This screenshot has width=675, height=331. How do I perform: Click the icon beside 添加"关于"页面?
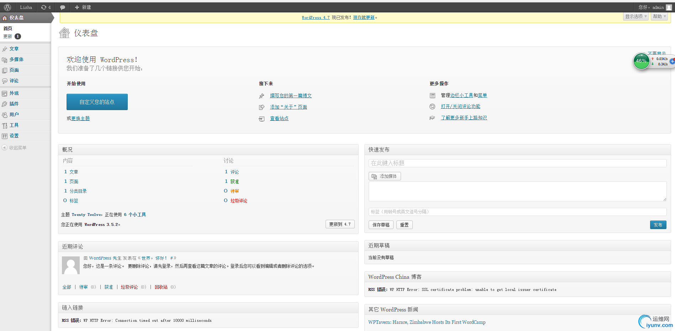(262, 107)
